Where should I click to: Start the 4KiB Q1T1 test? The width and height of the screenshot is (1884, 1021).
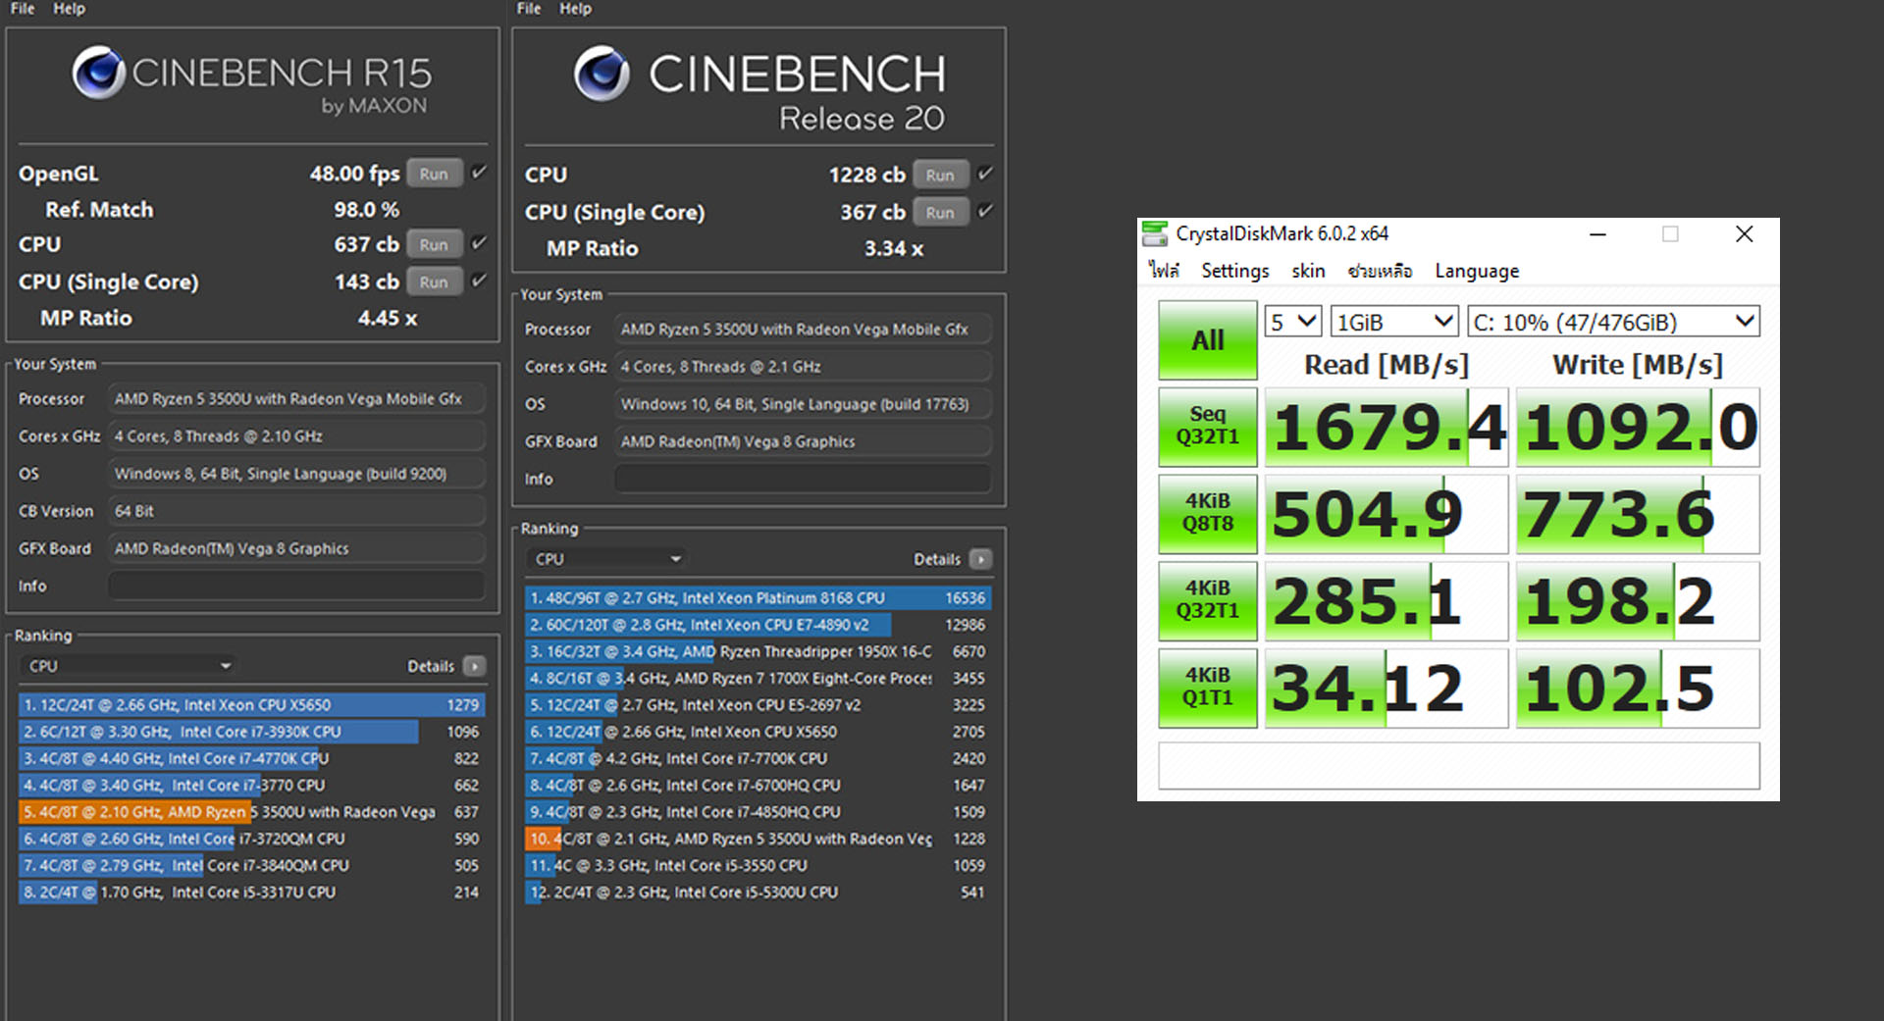click(x=1207, y=687)
